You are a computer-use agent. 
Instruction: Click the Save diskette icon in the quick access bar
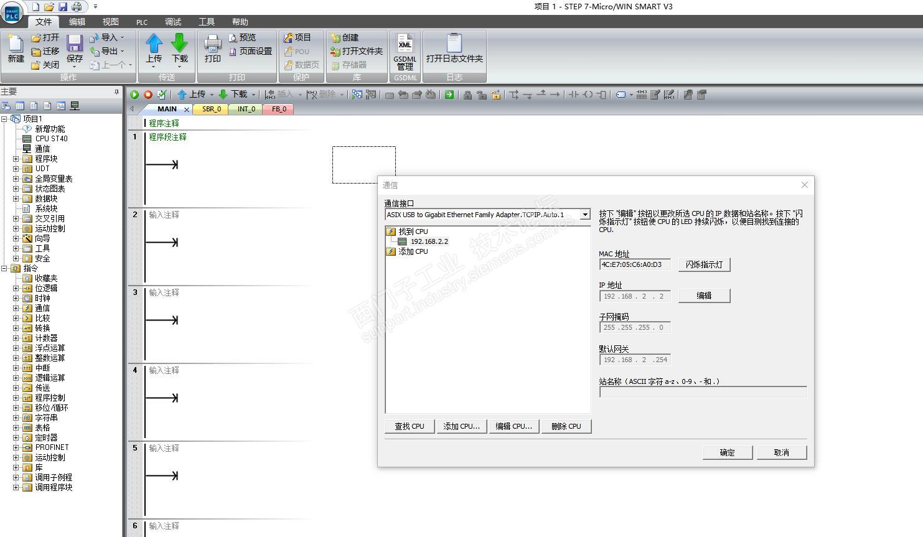tap(63, 7)
